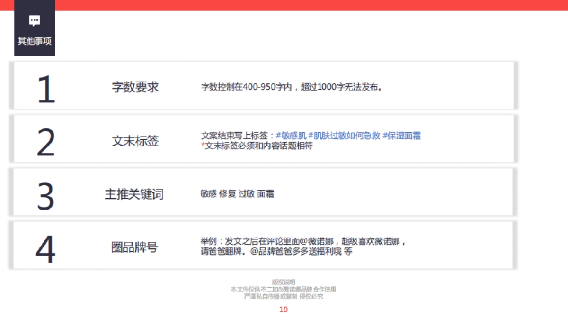Click the example text starting with 举例
The image size is (568, 320).
303,242
